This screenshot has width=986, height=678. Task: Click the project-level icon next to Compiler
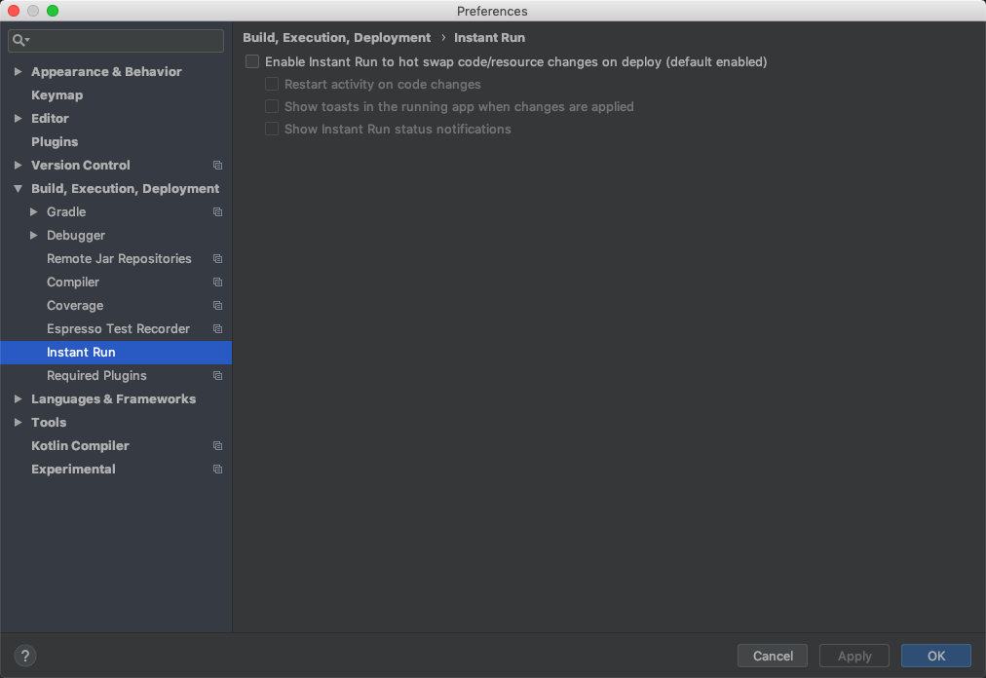click(x=217, y=282)
